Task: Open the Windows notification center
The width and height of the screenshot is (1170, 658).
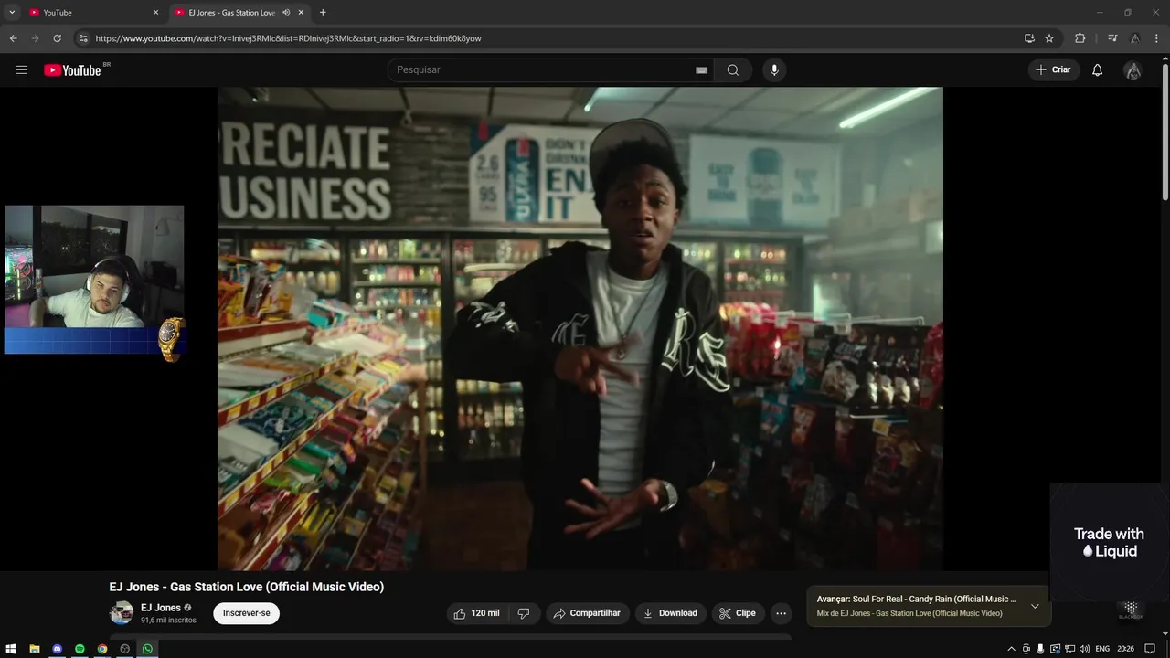Action: point(1150,649)
